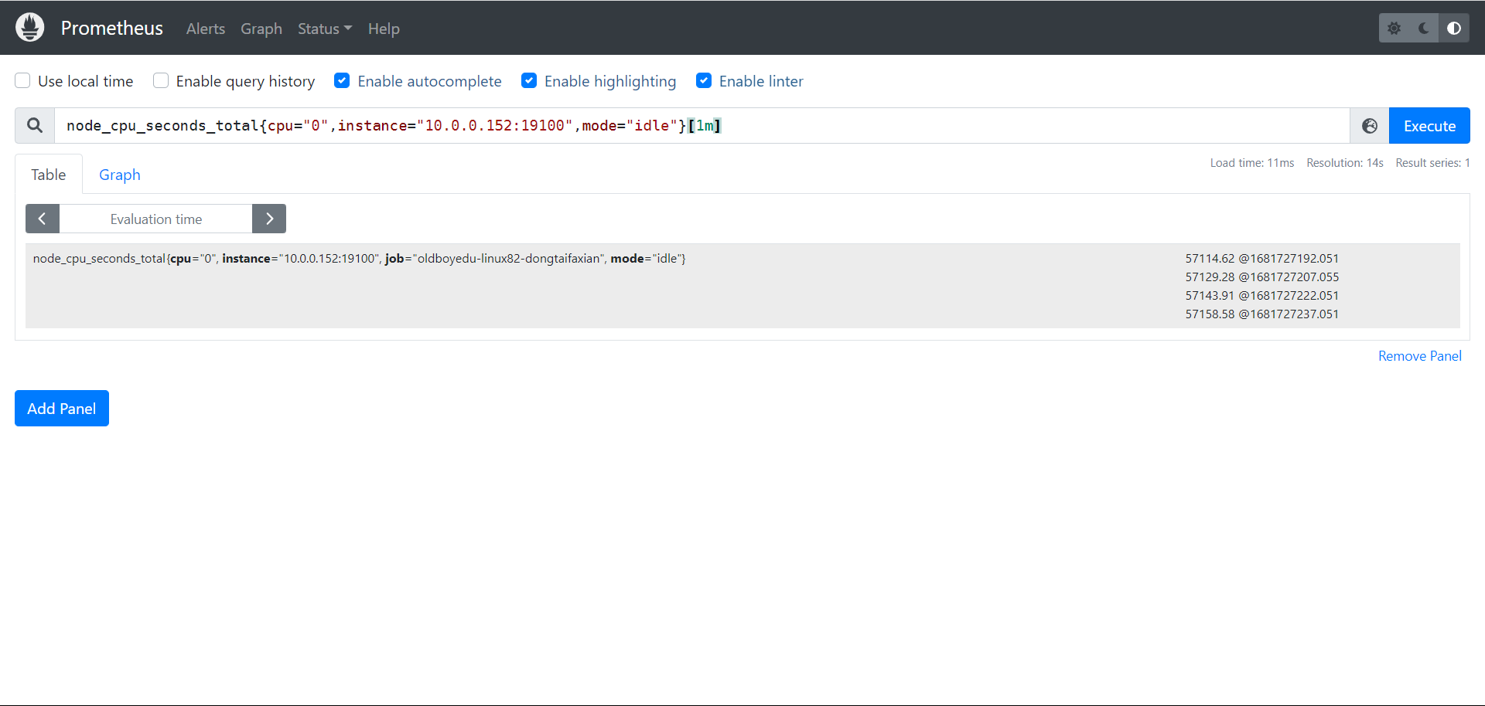
Task: Click the Add Panel button
Action: [x=62, y=409]
